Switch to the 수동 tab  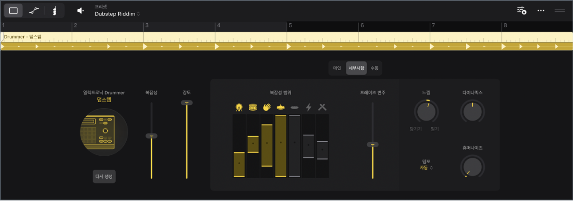[x=374, y=68]
